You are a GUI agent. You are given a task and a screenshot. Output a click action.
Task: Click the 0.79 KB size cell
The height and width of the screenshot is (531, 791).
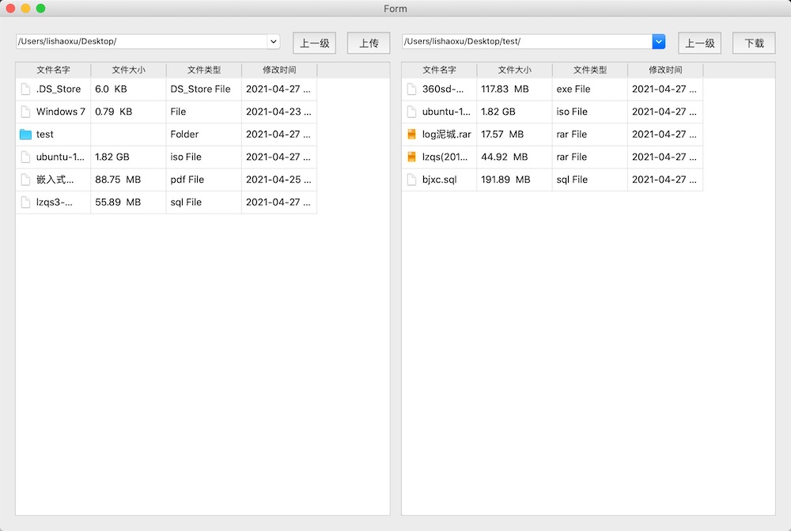pos(129,112)
